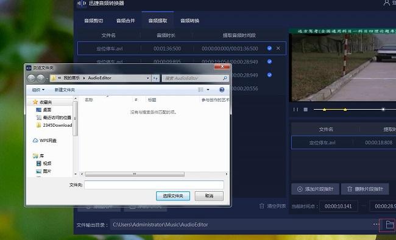Viewport: 396px width, 240px height.
Task: Open the 组织 dropdown menu
Action: pyautogui.click(x=38, y=90)
